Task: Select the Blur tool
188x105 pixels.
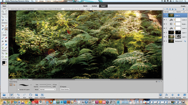Action: coord(3,32)
